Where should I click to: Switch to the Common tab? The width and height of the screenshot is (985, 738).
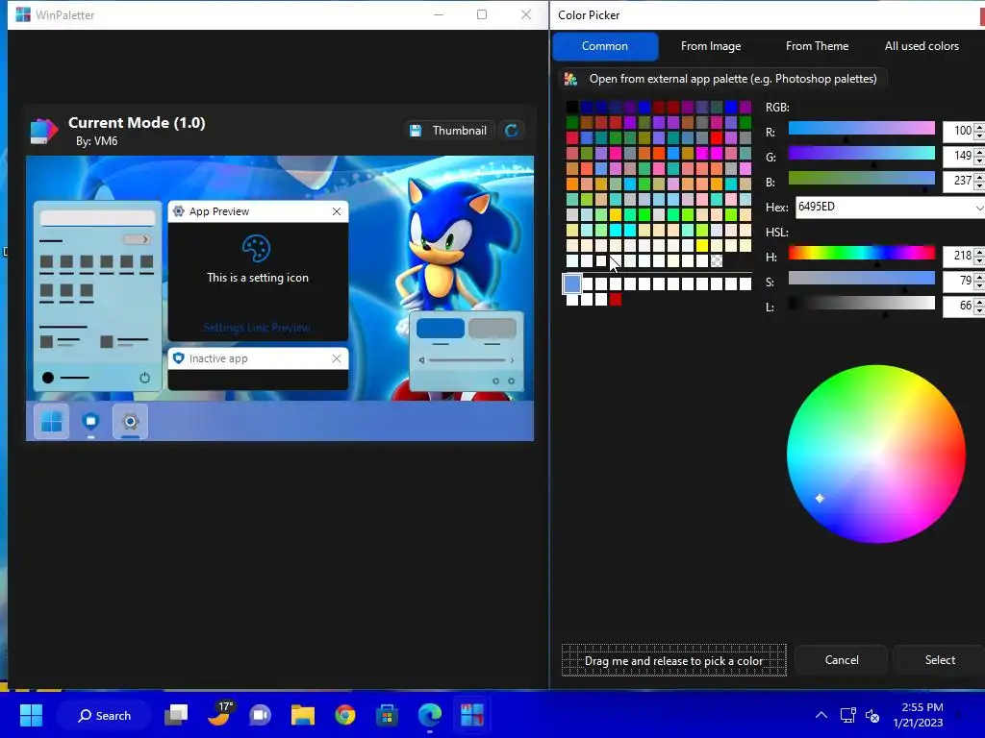coord(605,46)
